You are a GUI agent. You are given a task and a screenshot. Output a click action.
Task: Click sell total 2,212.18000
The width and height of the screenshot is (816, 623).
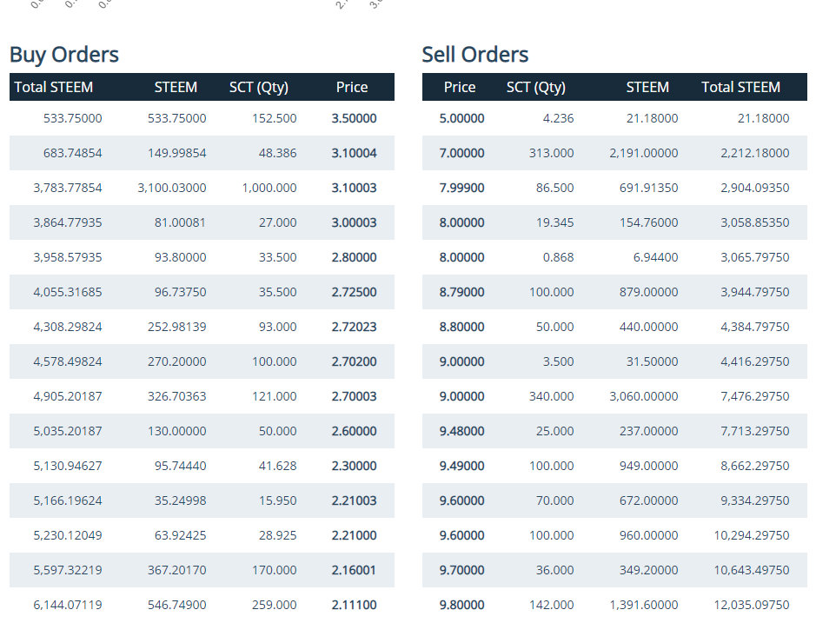click(x=755, y=153)
